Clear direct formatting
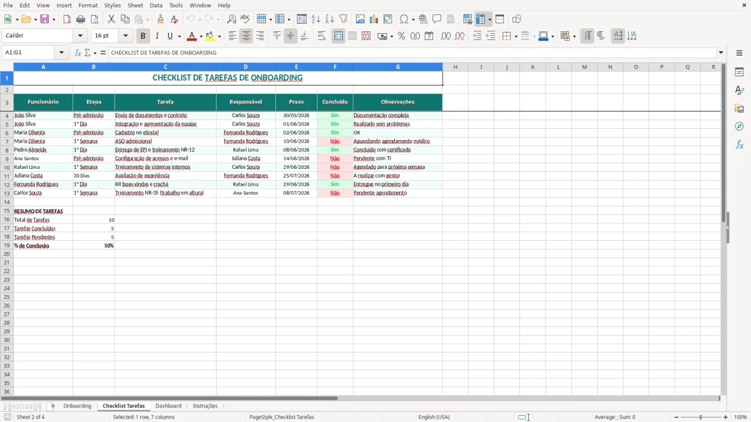The height and width of the screenshot is (422, 751). click(175, 19)
